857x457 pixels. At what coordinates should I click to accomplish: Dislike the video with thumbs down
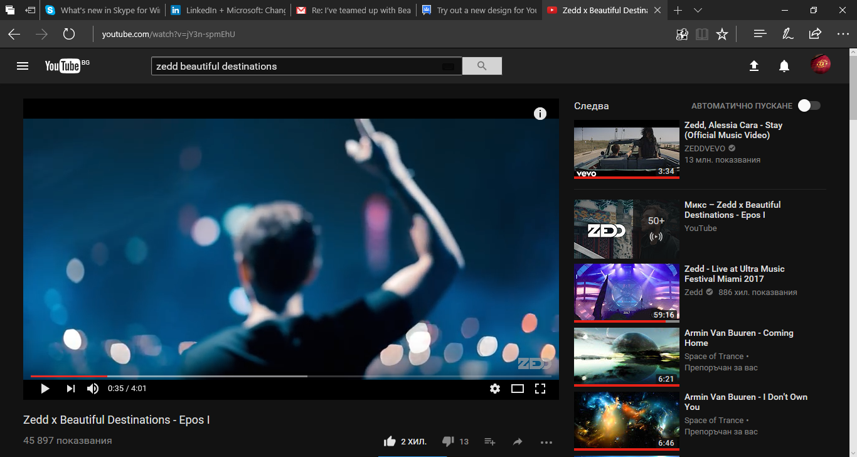click(x=448, y=441)
